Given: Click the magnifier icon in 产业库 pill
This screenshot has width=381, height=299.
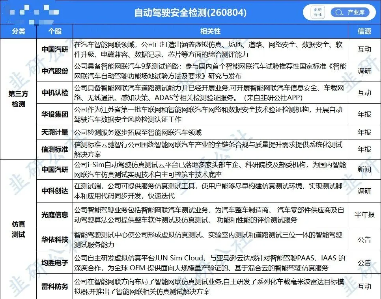Looking at the screenshot, I should (x=339, y=12).
